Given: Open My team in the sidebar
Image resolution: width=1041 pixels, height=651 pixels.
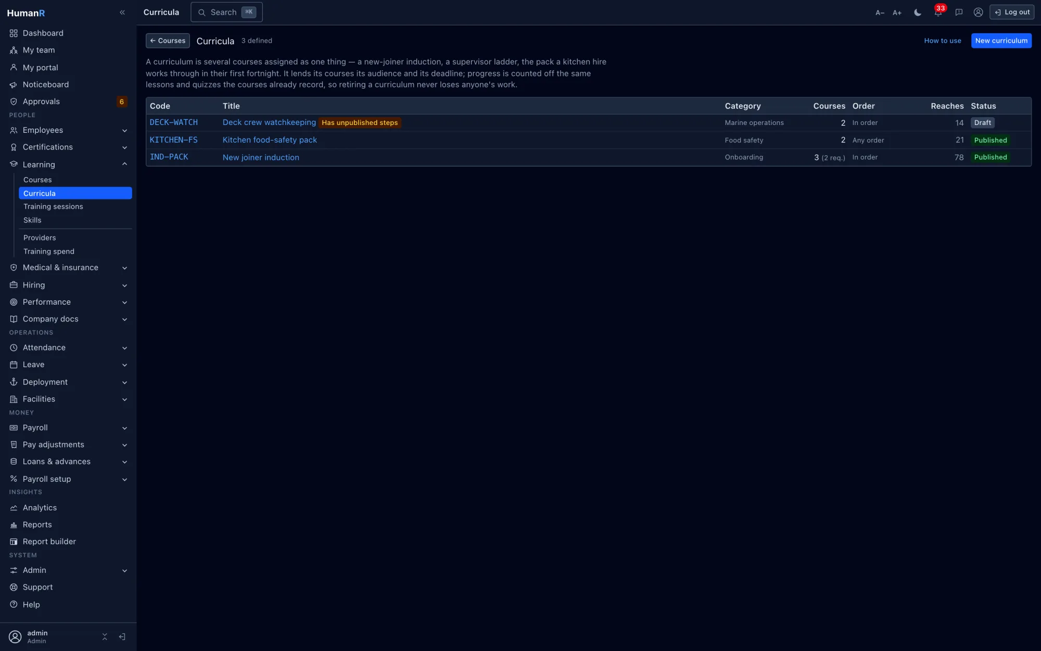Looking at the screenshot, I should click(68, 51).
